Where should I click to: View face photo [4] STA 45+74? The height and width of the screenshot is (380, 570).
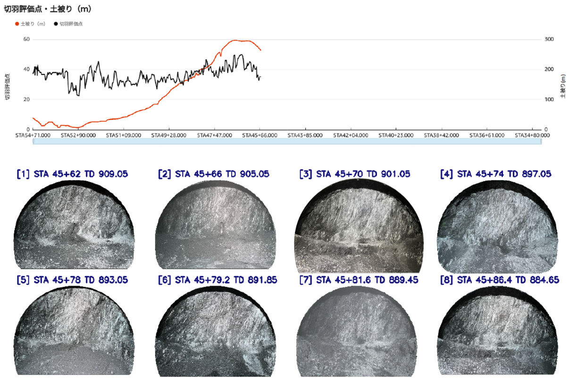(x=498, y=222)
